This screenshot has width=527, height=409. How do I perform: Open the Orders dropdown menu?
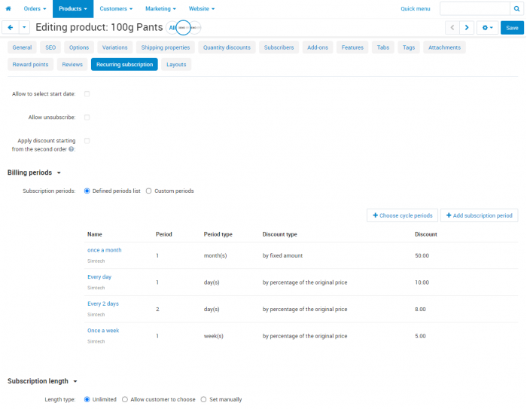tap(35, 9)
